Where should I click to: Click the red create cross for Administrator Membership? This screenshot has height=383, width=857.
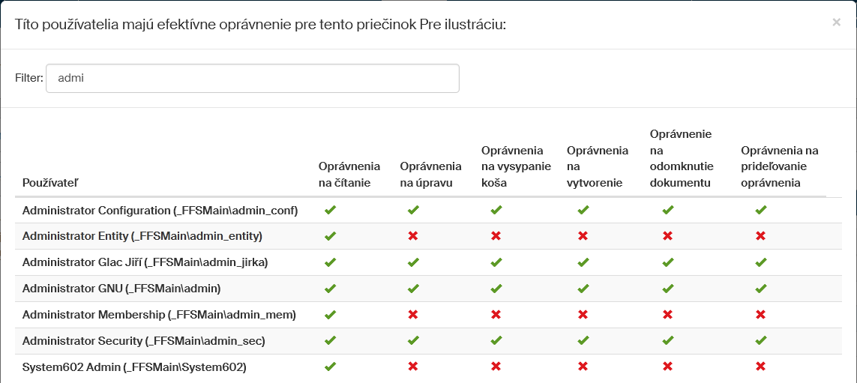[x=583, y=315]
